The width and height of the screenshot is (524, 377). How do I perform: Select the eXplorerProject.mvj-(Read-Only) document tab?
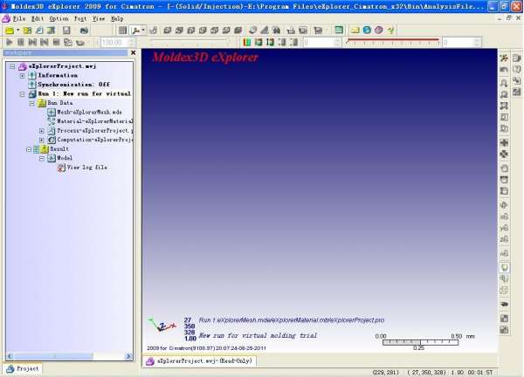[x=199, y=361]
